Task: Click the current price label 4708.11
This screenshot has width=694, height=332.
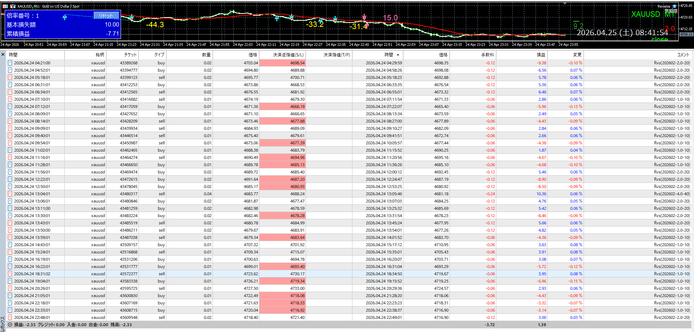Action: [x=686, y=35]
